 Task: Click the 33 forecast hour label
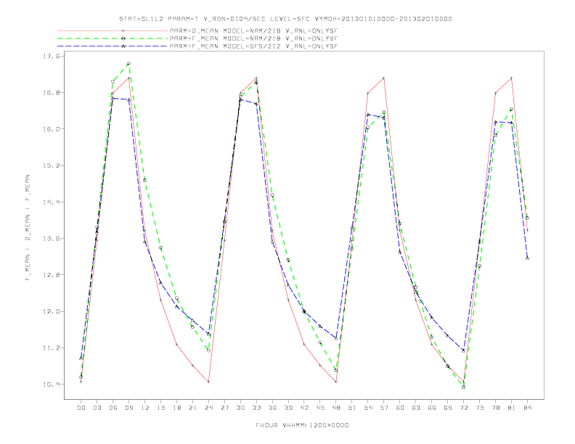pyautogui.click(x=256, y=408)
